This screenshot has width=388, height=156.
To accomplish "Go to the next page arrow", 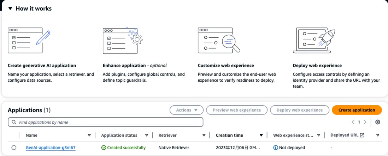I will pyautogui.click(x=365, y=122).
